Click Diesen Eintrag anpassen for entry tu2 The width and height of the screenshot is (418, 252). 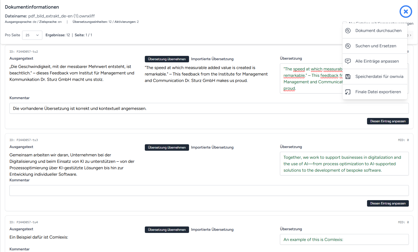388,121
